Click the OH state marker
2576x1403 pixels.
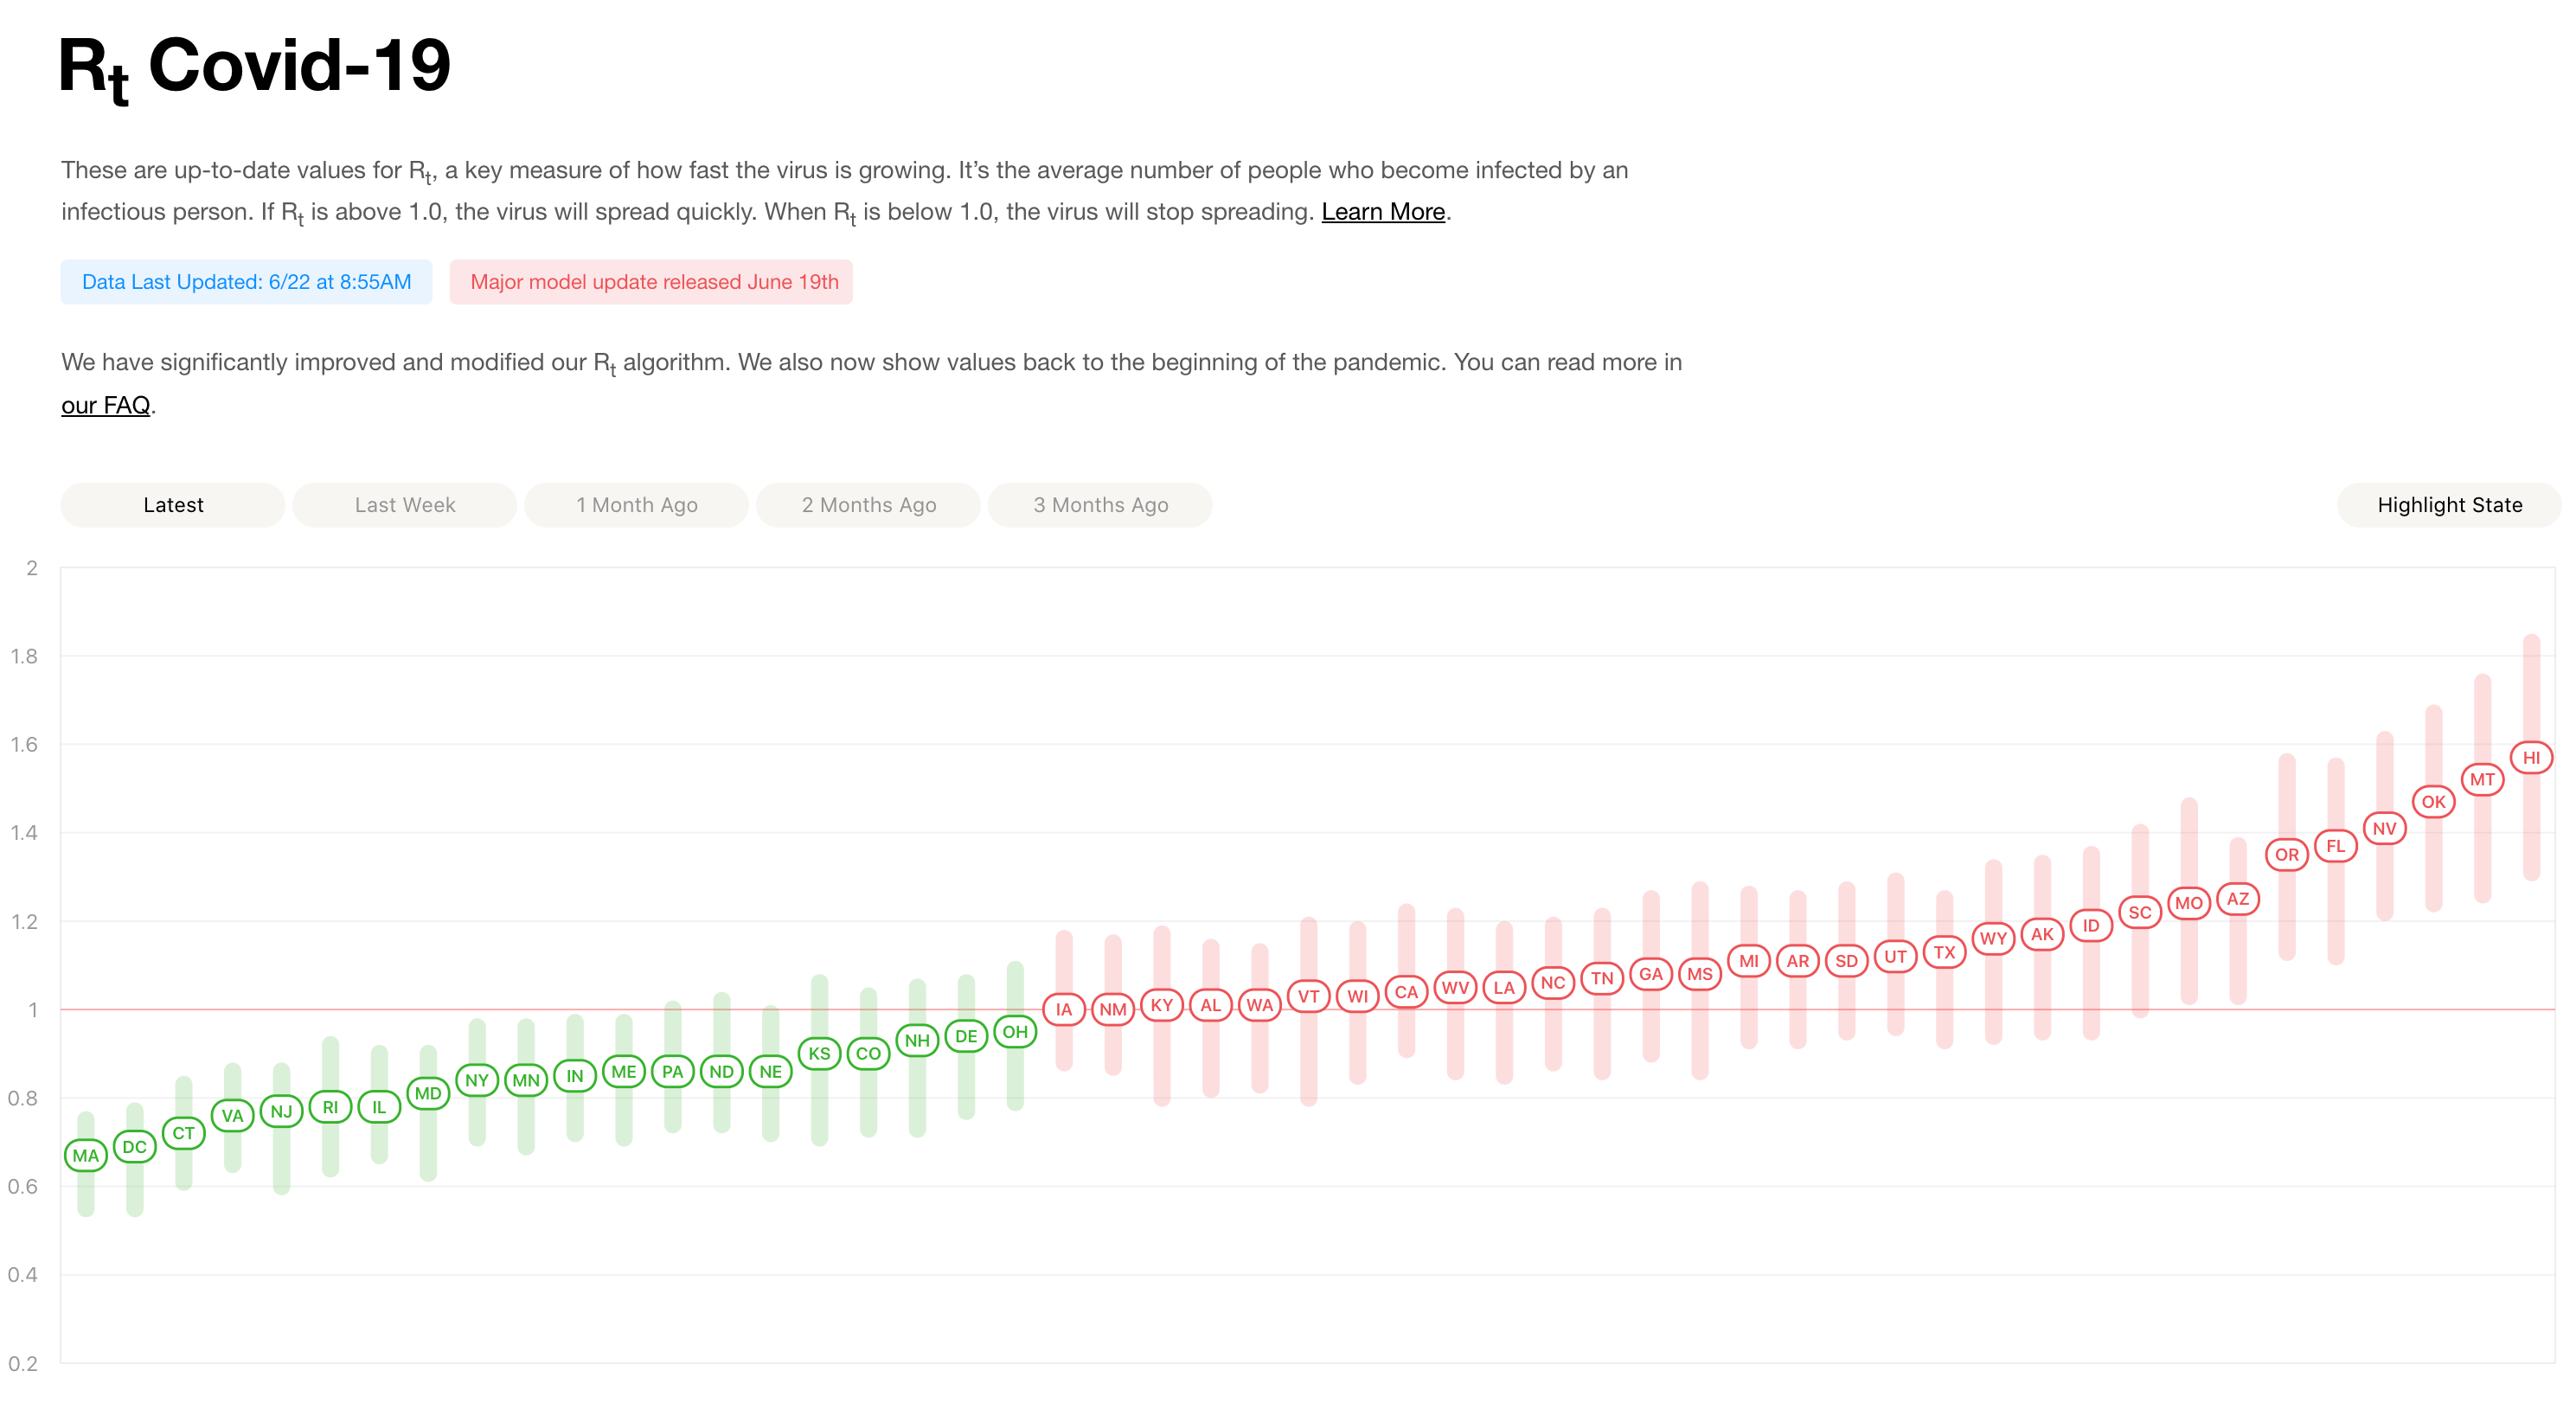click(x=1015, y=1031)
